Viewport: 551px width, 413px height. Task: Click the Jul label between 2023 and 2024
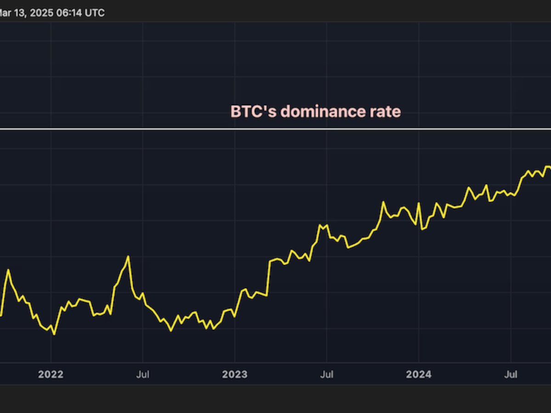coord(326,374)
